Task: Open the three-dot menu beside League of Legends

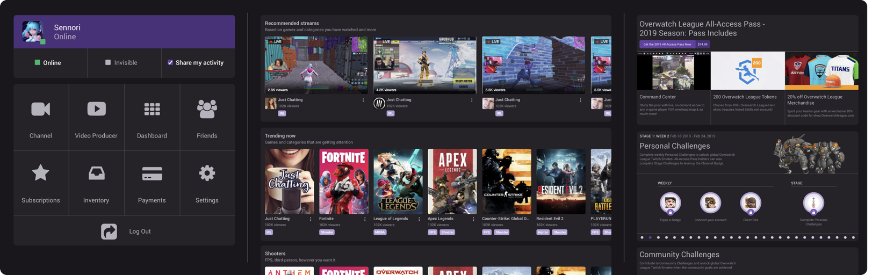Action: click(x=419, y=219)
